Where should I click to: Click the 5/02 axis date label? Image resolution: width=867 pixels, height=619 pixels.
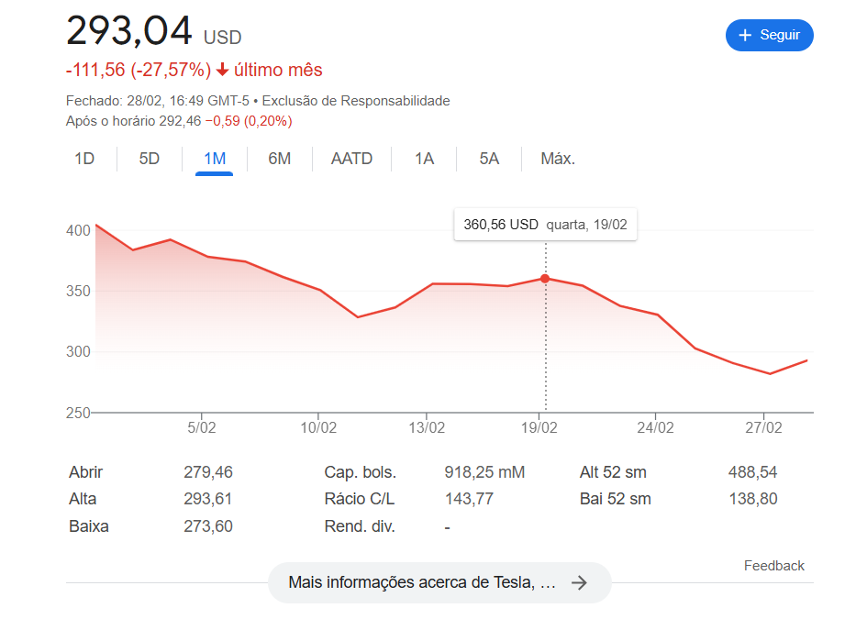click(x=201, y=427)
